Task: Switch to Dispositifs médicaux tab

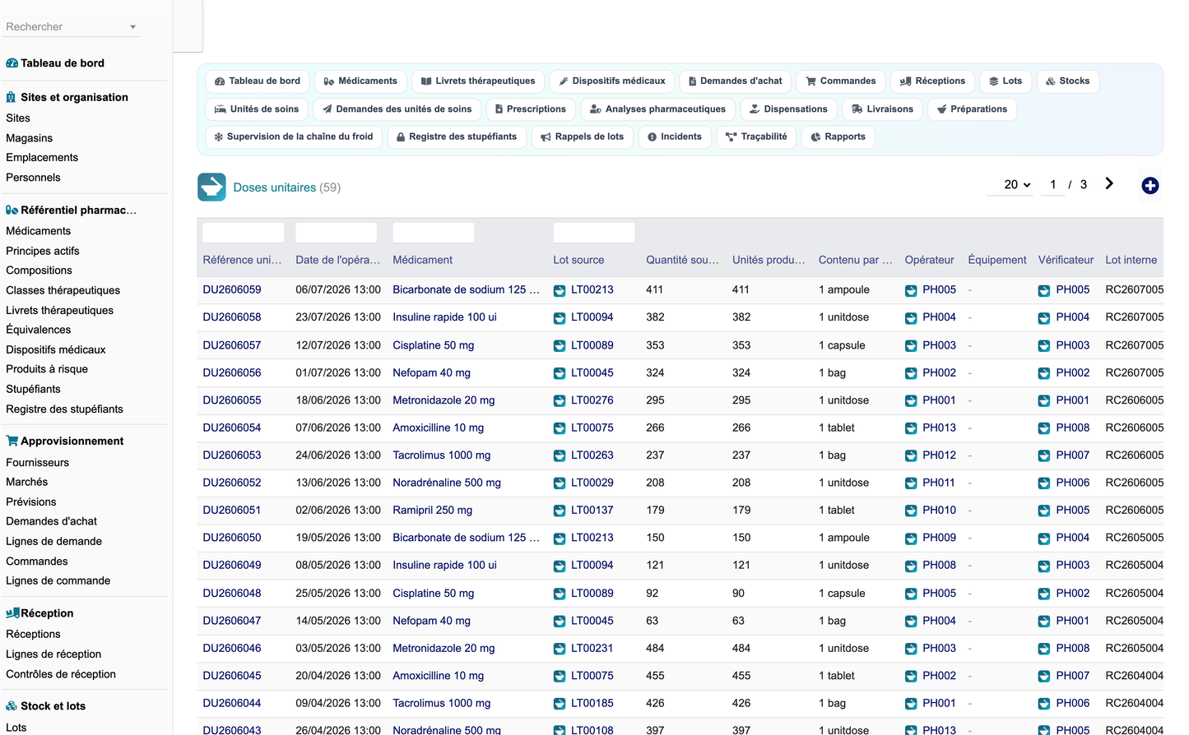Action: pos(611,81)
